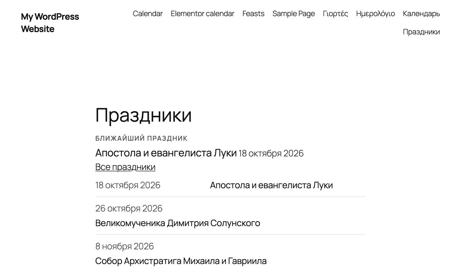Select "Собор Архистратига Михаила и Гавриила"

[x=181, y=261]
